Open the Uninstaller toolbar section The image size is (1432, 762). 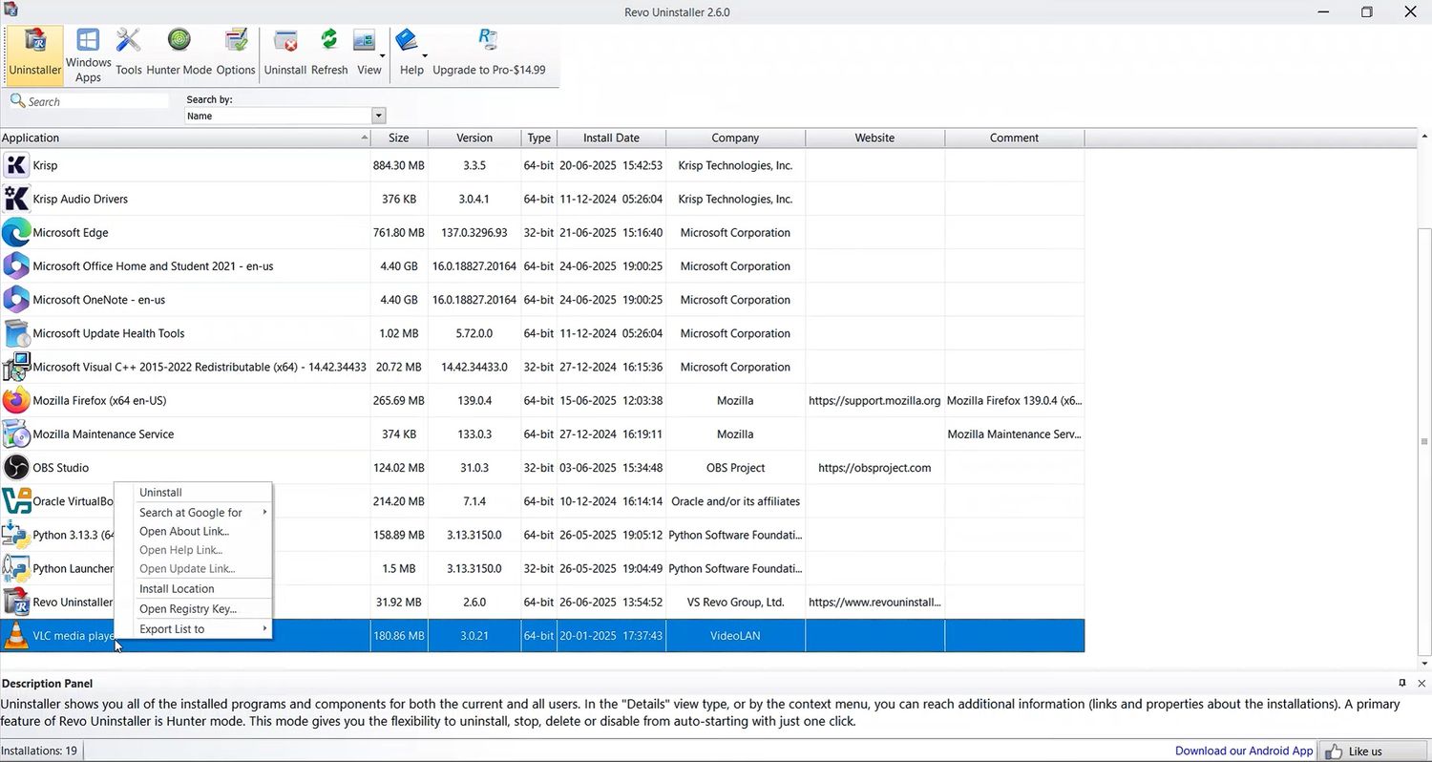coord(34,53)
